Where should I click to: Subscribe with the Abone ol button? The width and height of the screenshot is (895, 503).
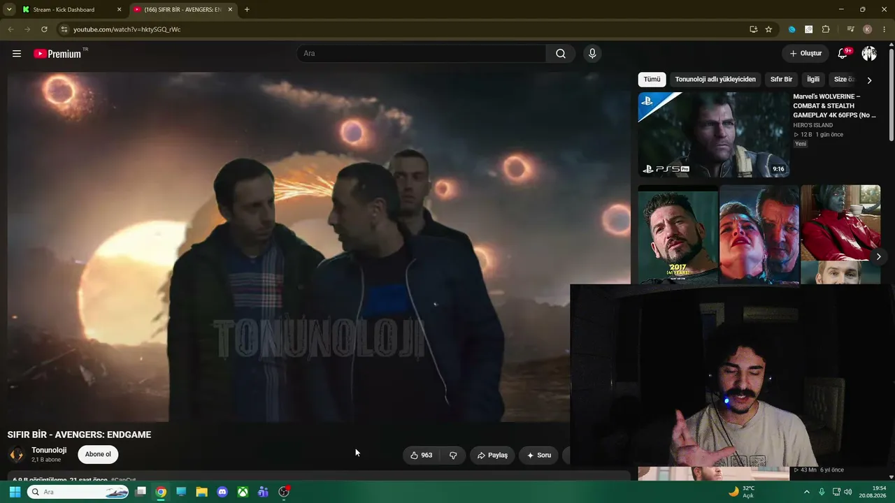click(98, 455)
